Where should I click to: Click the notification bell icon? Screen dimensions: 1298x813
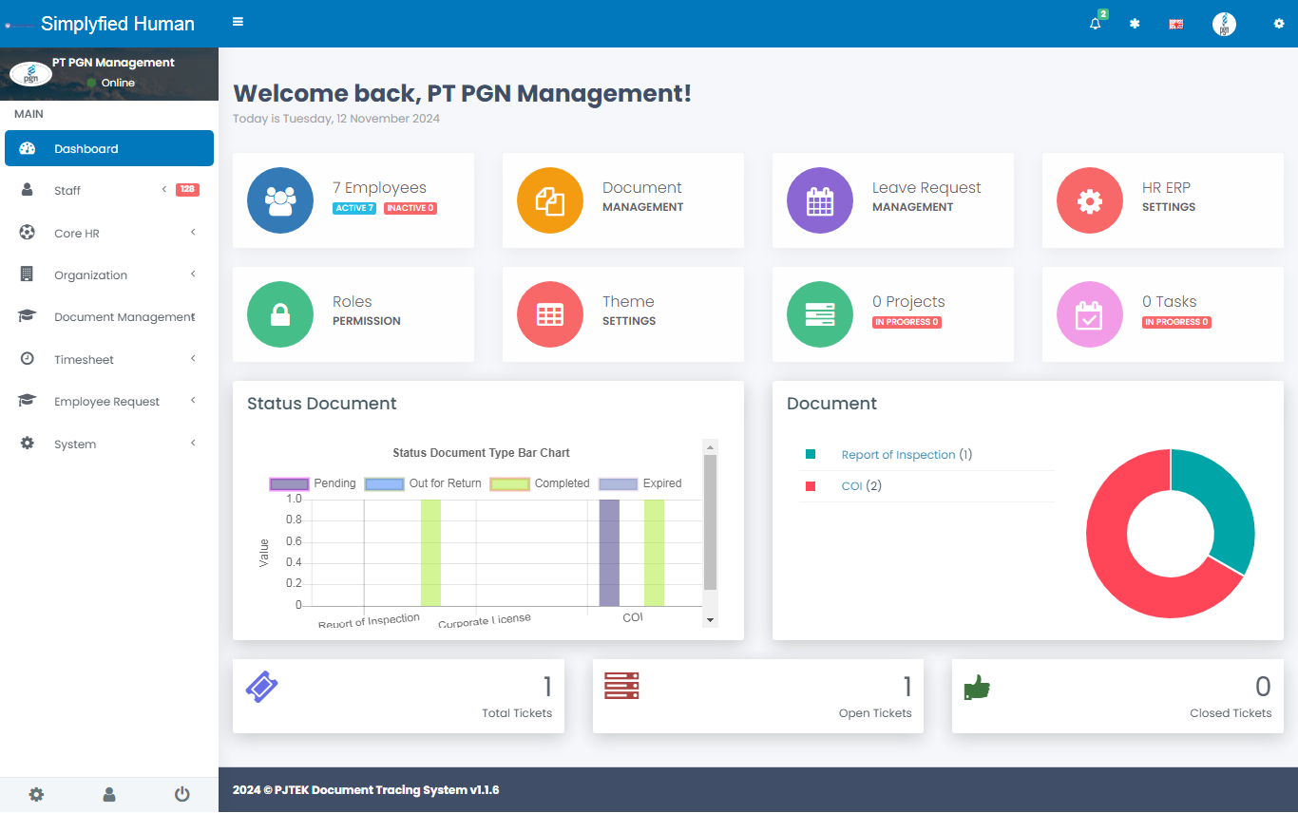(1096, 24)
